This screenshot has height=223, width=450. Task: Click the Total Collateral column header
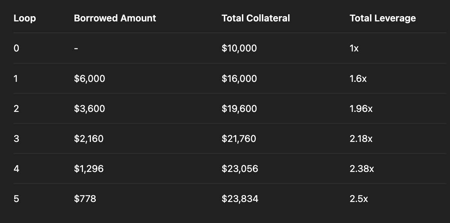coord(255,18)
